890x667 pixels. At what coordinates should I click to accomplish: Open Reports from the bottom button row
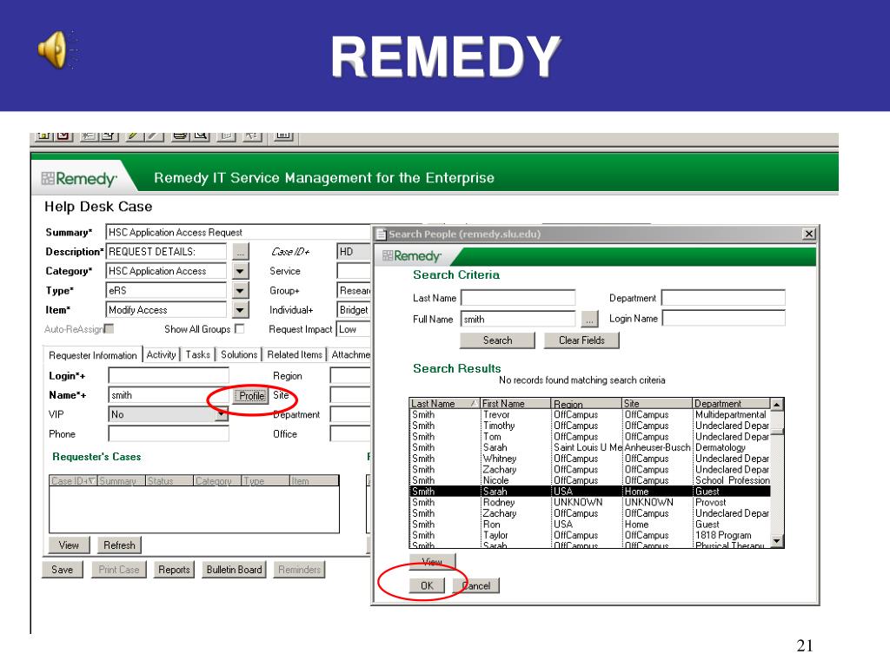174,570
